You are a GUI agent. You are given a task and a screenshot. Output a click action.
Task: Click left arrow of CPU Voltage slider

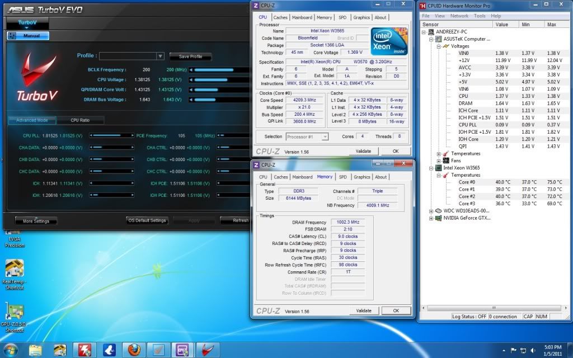(x=191, y=79)
